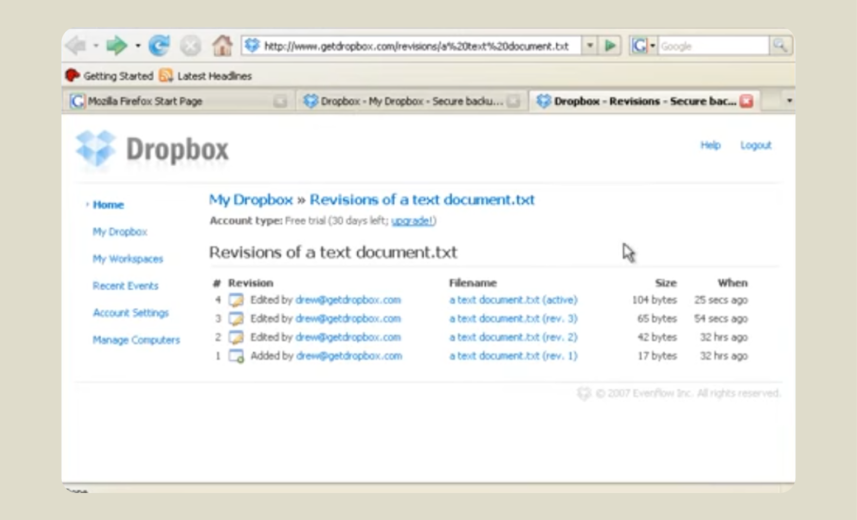Click the green Go arrow button

610,46
